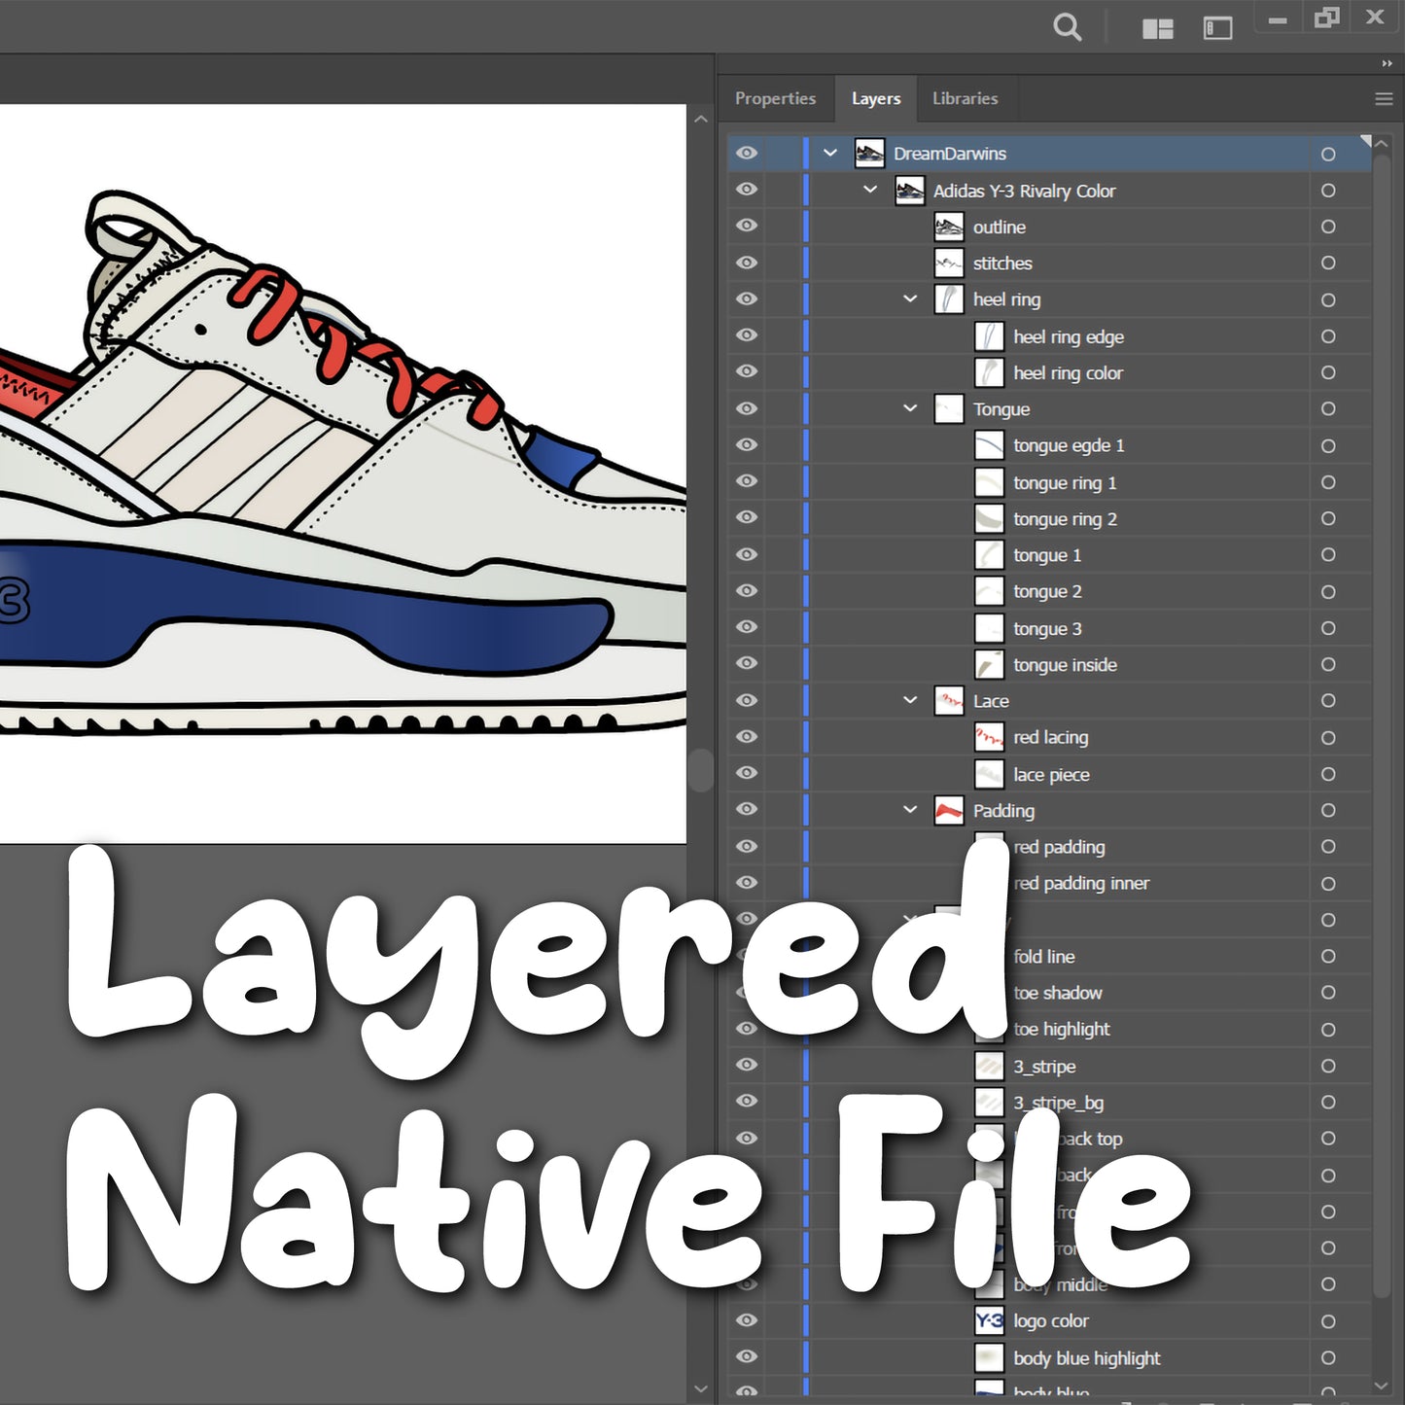1405x1405 pixels.
Task: Collapse the Tongue sublayer group
Action: 910,408
